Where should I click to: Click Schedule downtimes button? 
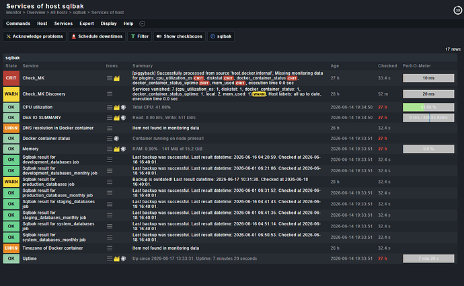[97, 36]
